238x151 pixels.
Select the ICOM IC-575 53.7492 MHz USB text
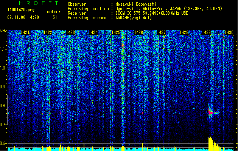click(152, 13)
